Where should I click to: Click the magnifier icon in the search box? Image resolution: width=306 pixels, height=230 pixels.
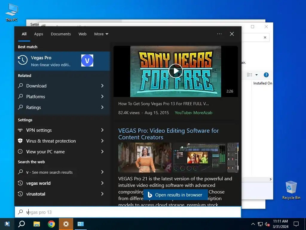pos(21,212)
